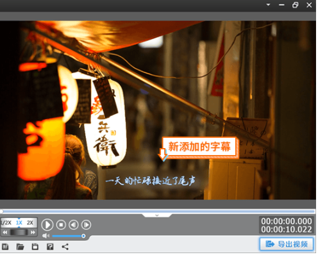The image size is (318, 257).
Task: Click the video preview lantern image
Action: (x=158, y=110)
